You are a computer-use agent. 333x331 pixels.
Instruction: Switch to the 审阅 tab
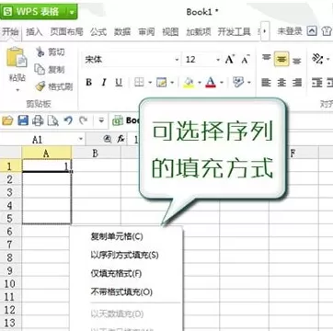pyautogui.click(x=146, y=31)
